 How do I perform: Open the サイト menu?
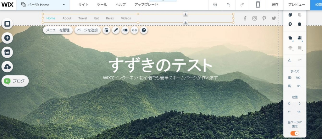pos(83,4)
